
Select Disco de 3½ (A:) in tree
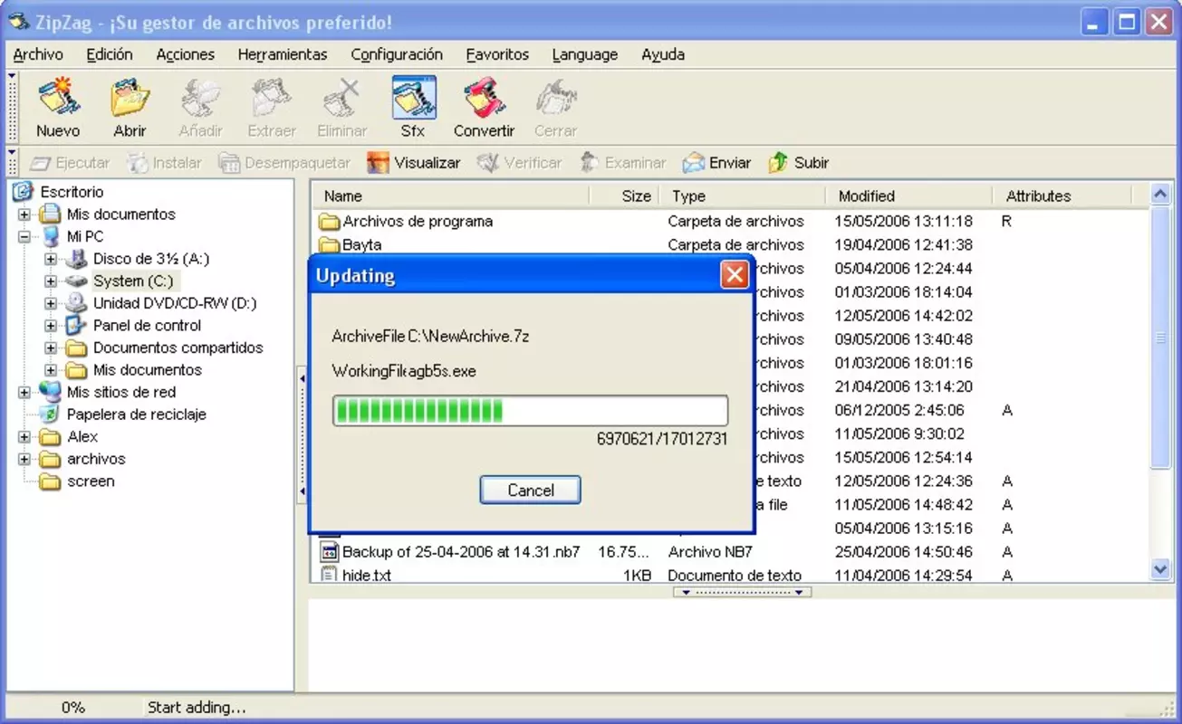click(x=151, y=259)
